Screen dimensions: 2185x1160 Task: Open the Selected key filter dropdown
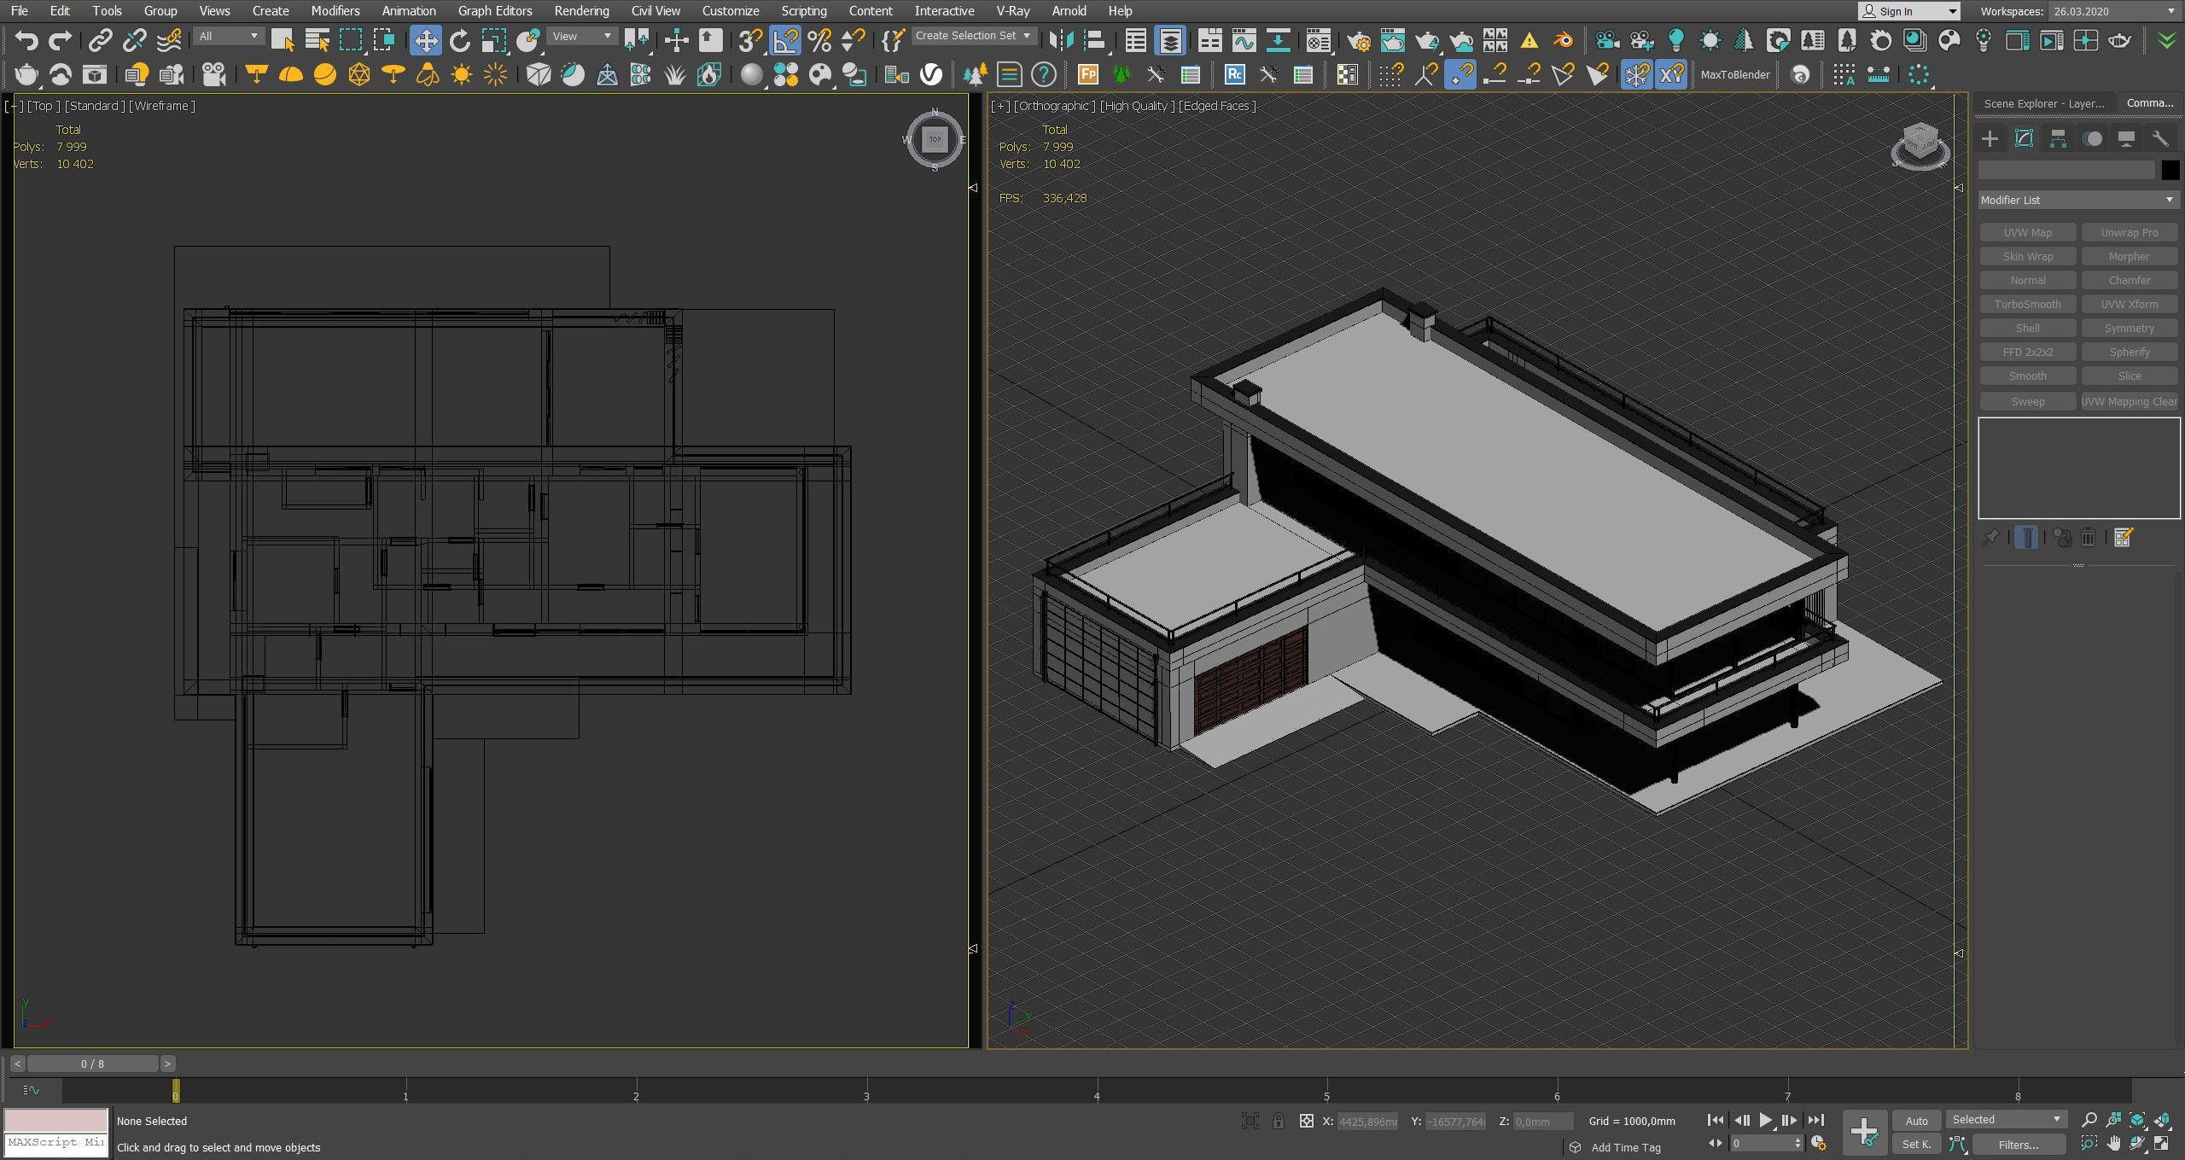pyautogui.click(x=2005, y=1120)
